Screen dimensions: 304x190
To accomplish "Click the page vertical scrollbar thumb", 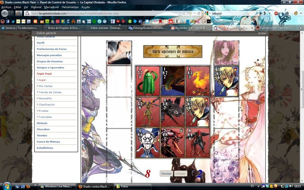I will [302, 89].
